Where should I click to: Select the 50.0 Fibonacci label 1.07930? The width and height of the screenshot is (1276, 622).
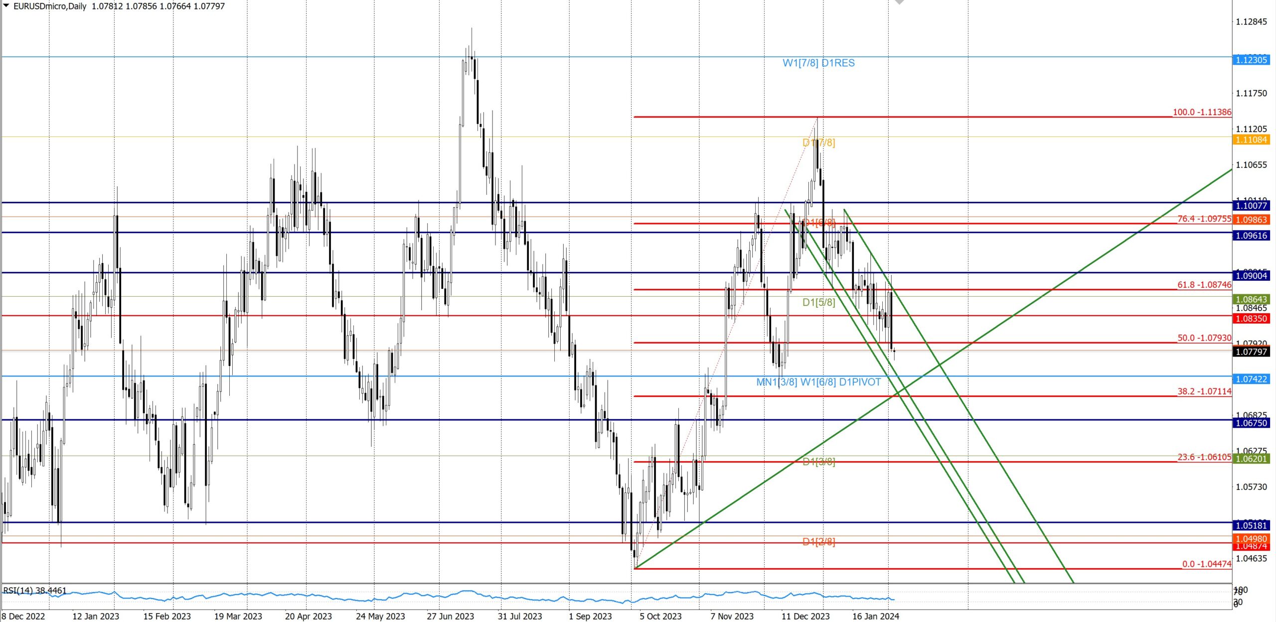click(x=1204, y=338)
